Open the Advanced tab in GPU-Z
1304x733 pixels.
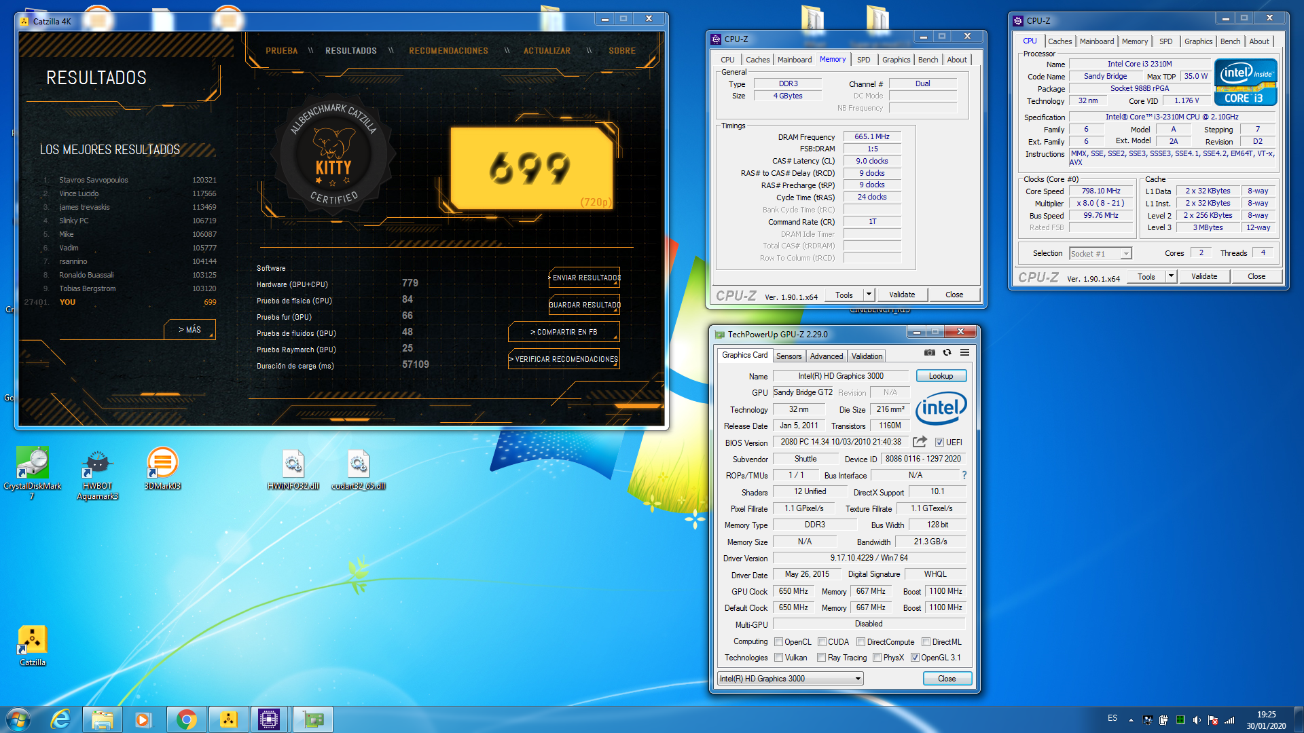click(x=826, y=356)
